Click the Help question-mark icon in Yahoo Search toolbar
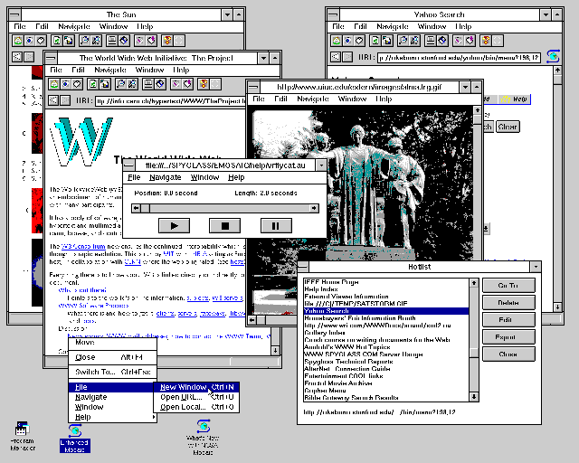Image resolution: width=579 pixels, height=463 pixels. point(486,41)
